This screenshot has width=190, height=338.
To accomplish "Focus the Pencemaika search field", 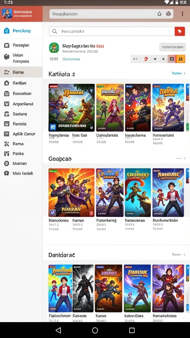I will 112,31.
